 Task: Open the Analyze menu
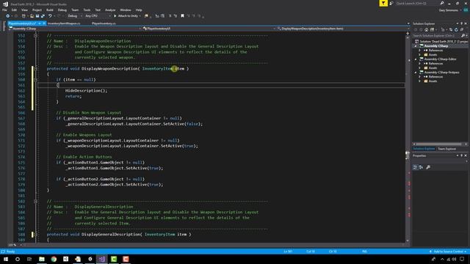coord(110,10)
